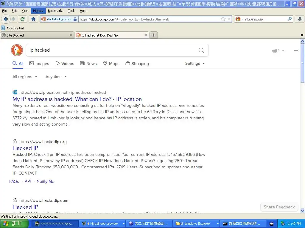Expand the Settings dropdown
This screenshot has width=305, height=228.
click(x=195, y=64)
